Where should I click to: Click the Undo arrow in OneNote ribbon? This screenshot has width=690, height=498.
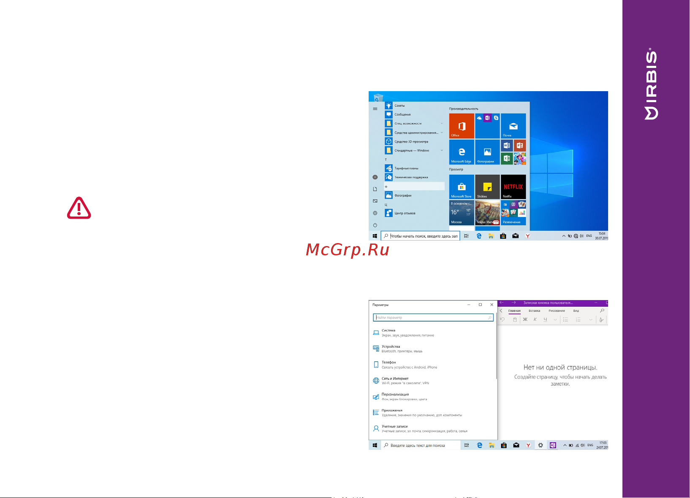503,319
